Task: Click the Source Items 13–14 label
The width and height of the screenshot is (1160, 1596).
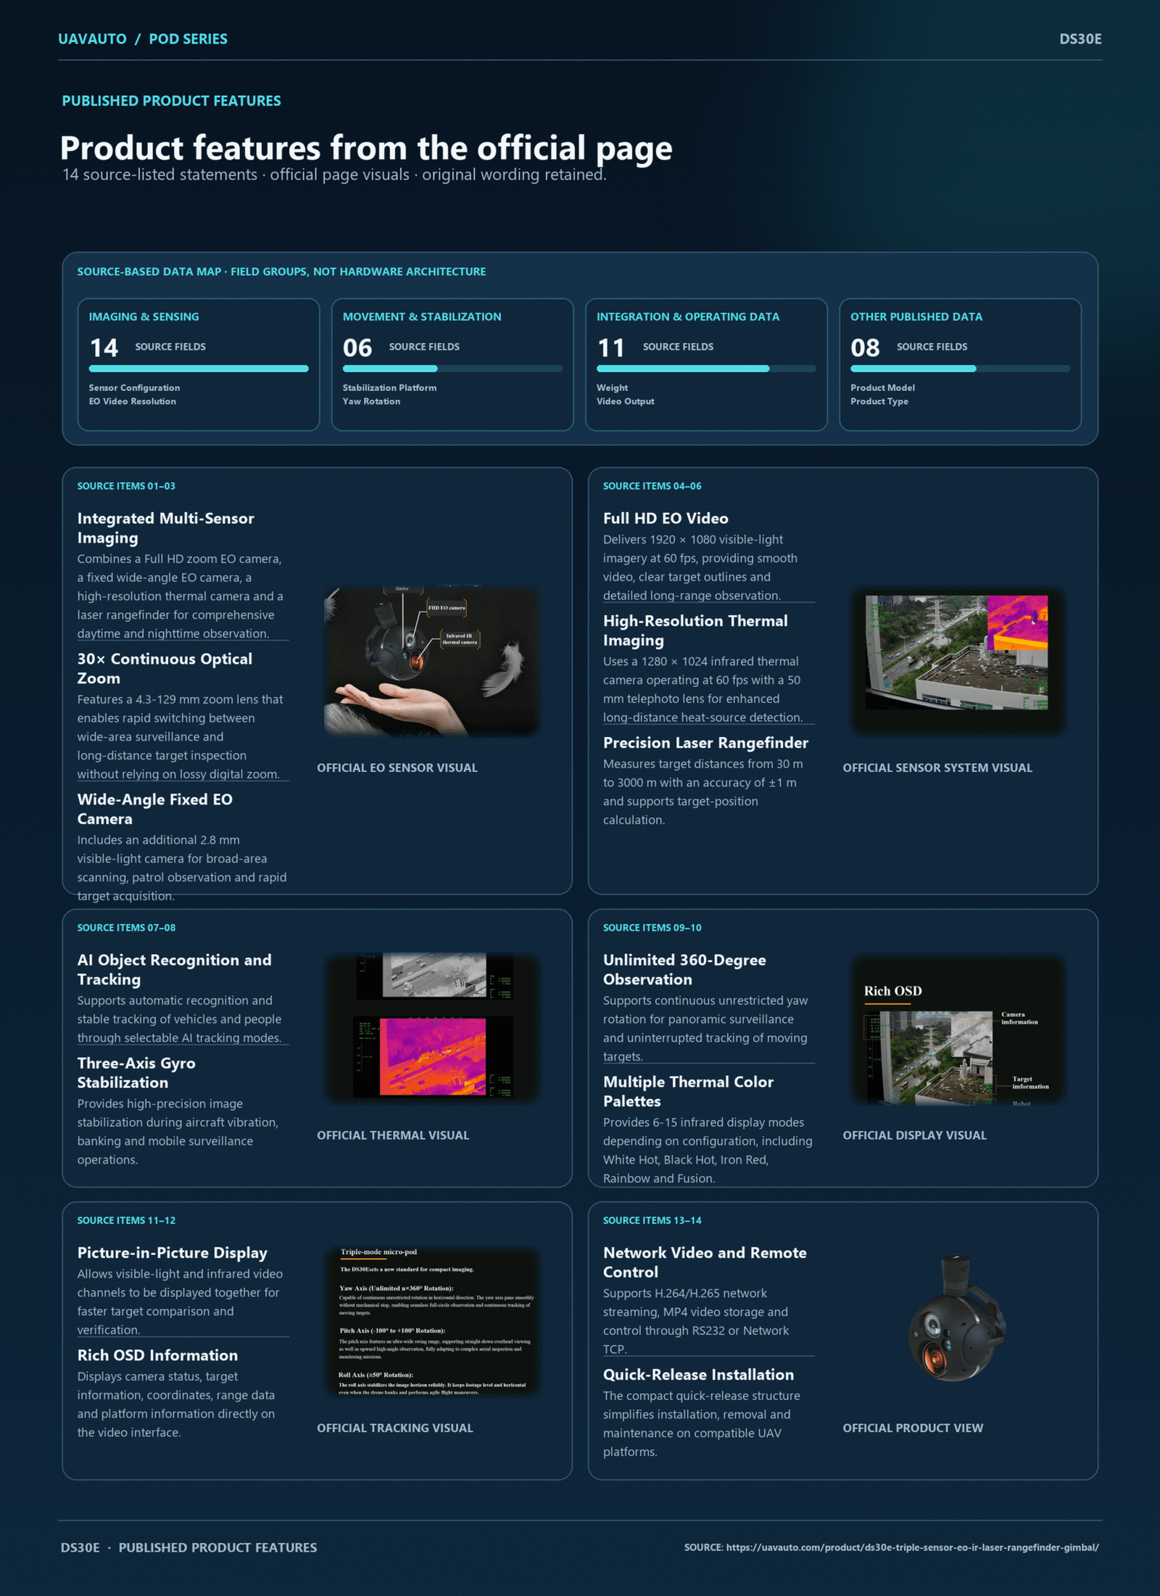Action: pos(652,1220)
